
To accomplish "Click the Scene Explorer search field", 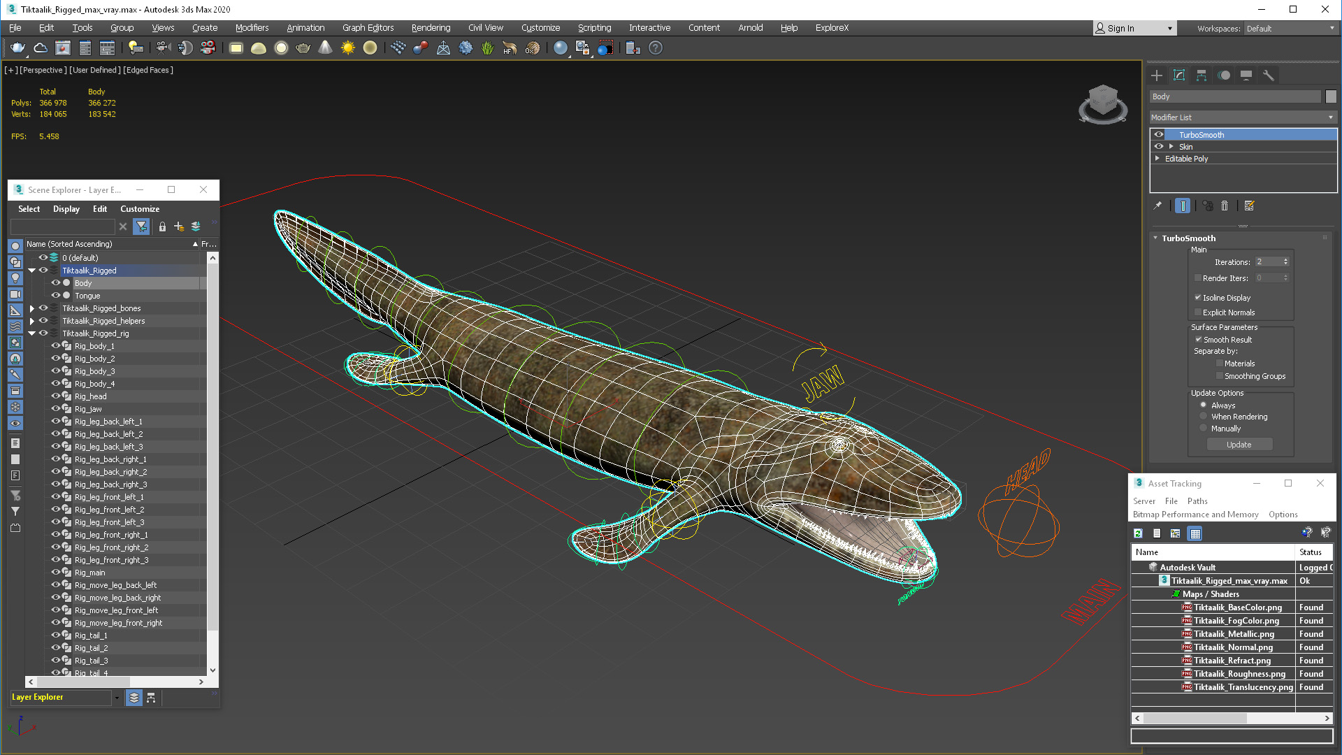I will coord(63,226).
